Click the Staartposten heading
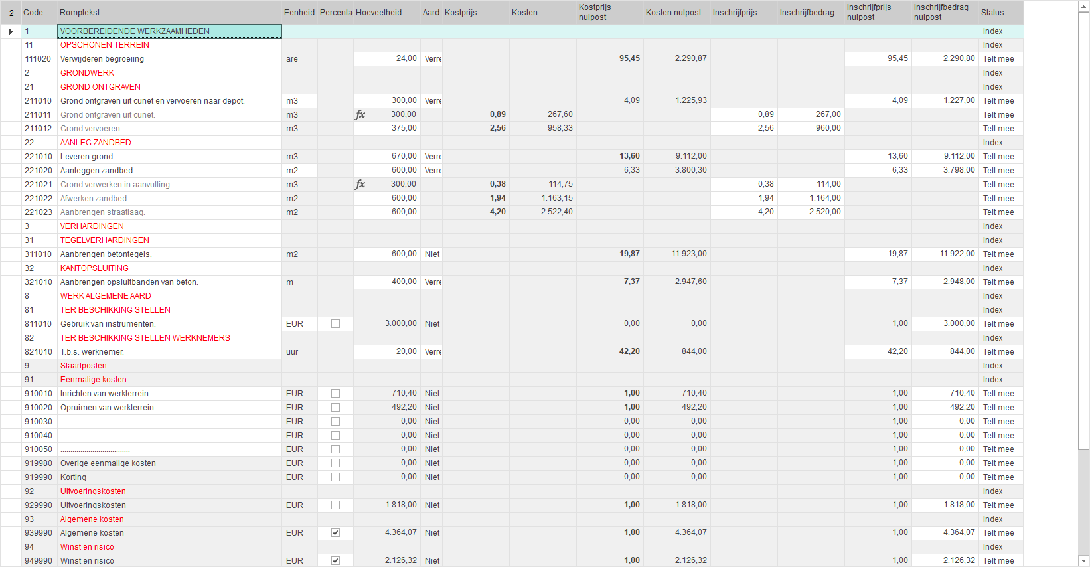Image resolution: width=1090 pixels, height=567 pixels. pyautogui.click(x=84, y=366)
